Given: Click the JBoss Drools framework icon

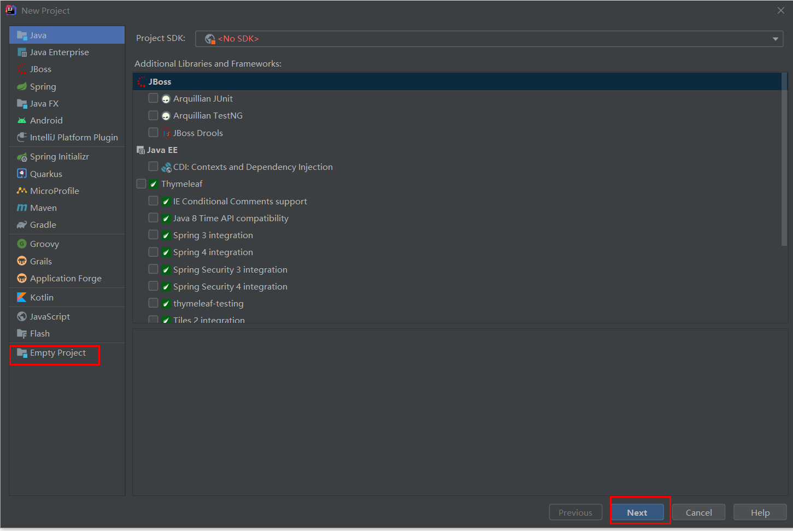Looking at the screenshot, I should (x=166, y=133).
